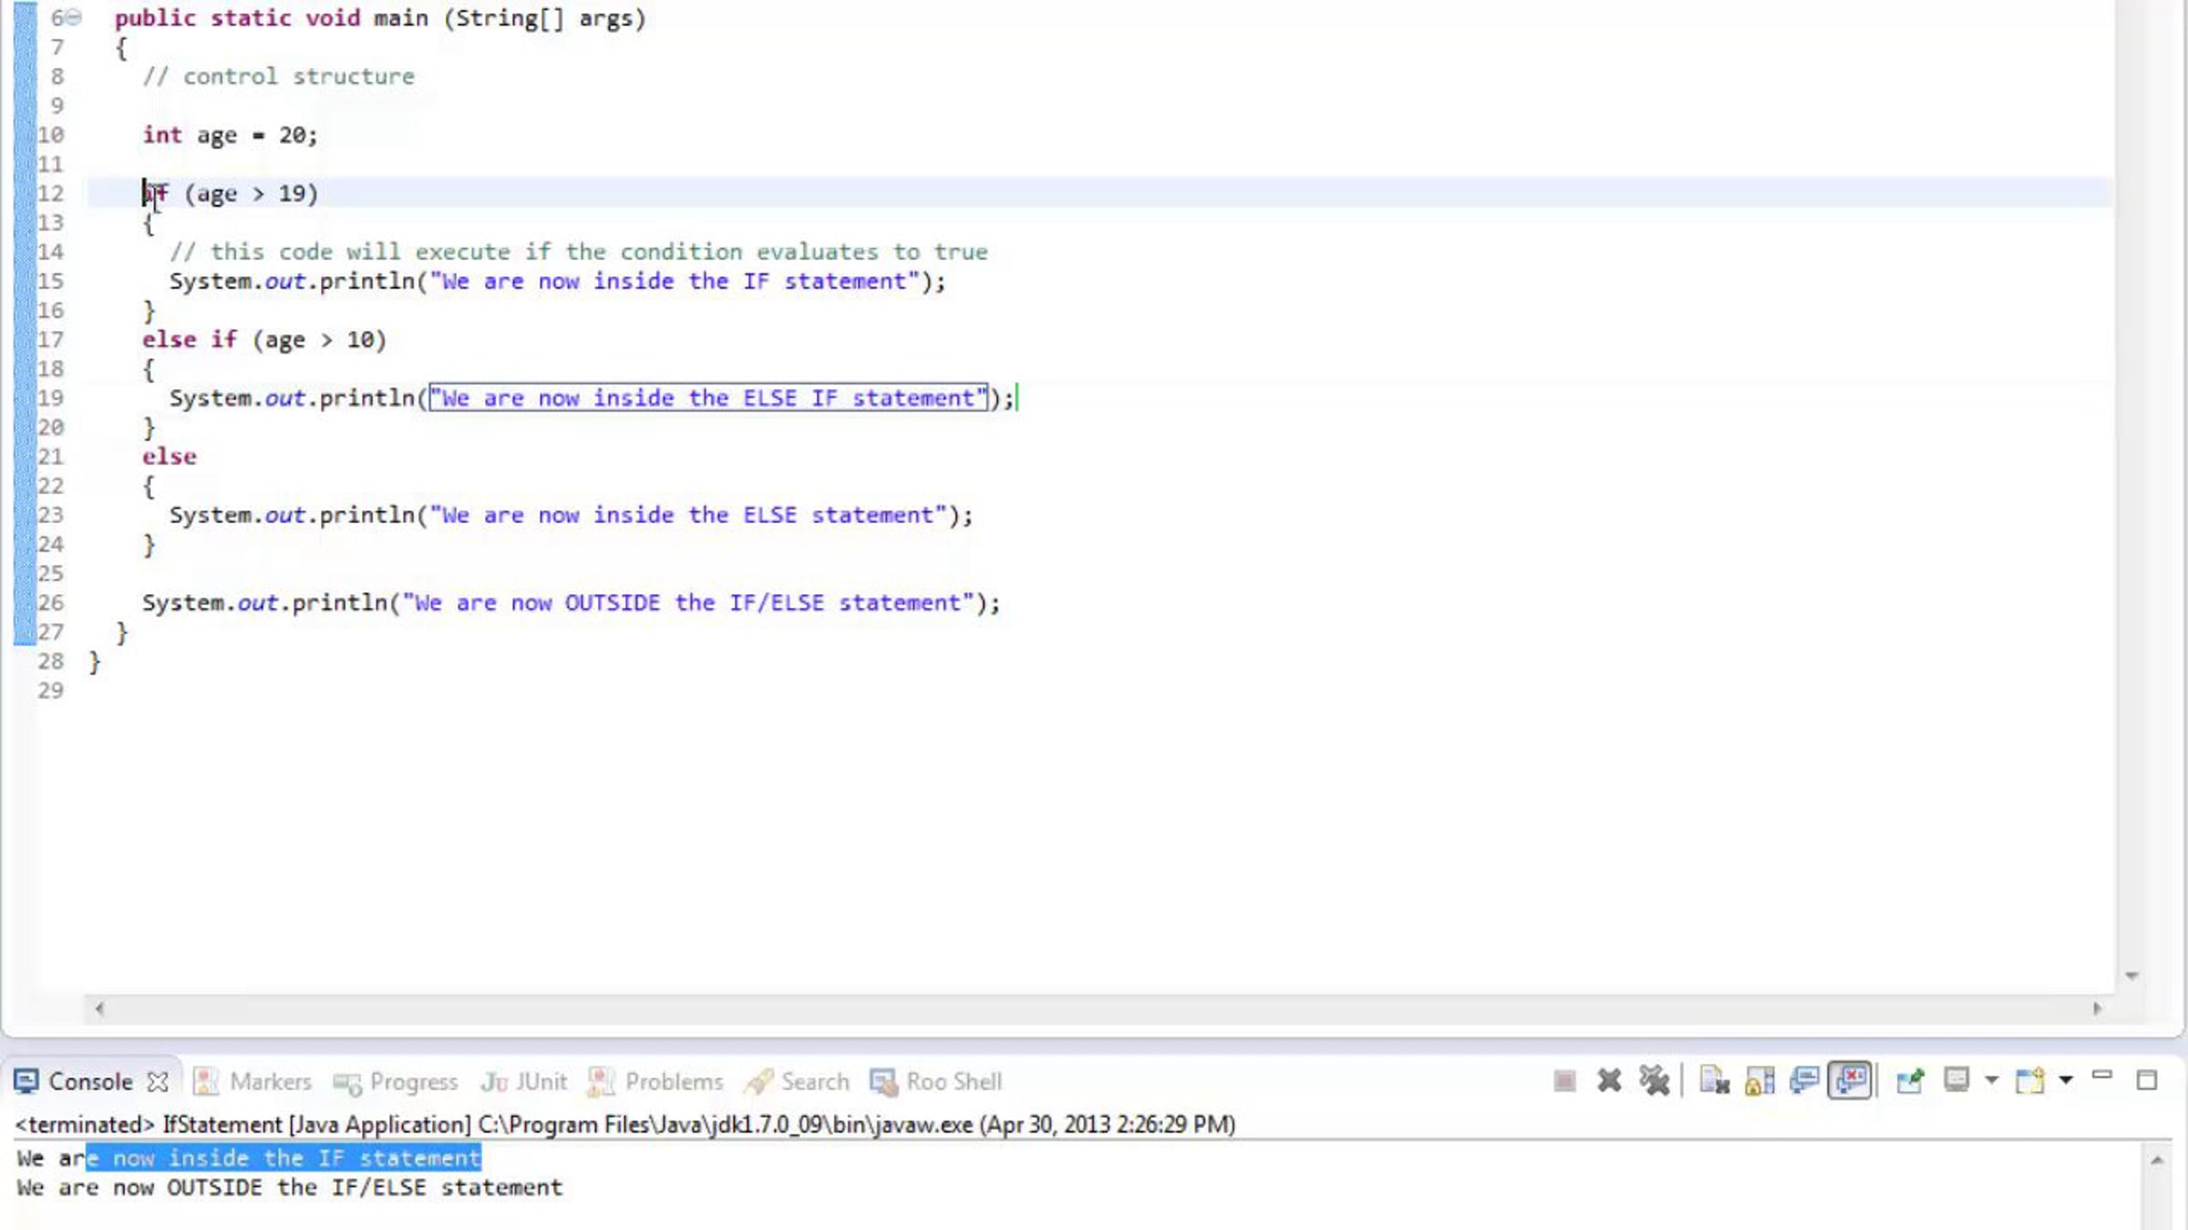This screenshot has height=1230, width=2188.
Task: Click the Display Selected Console monitor icon
Action: [x=1956, y=1081]
